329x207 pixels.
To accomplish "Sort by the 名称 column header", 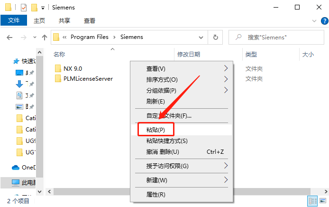I will [59, 55].
